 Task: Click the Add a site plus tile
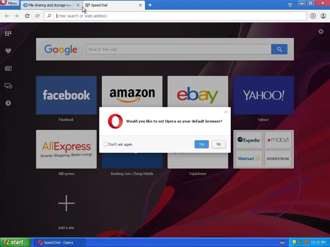coord(66,203)
